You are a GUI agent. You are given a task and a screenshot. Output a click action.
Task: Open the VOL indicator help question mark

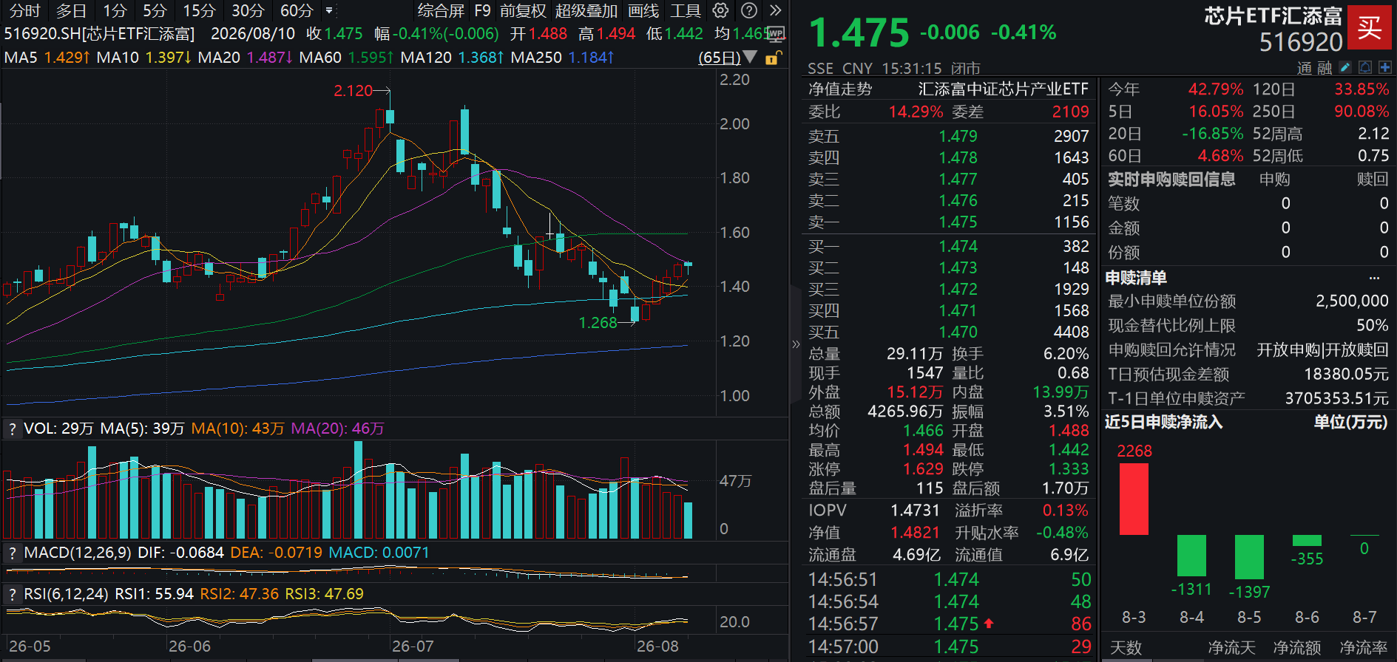(x=12, y=429)
